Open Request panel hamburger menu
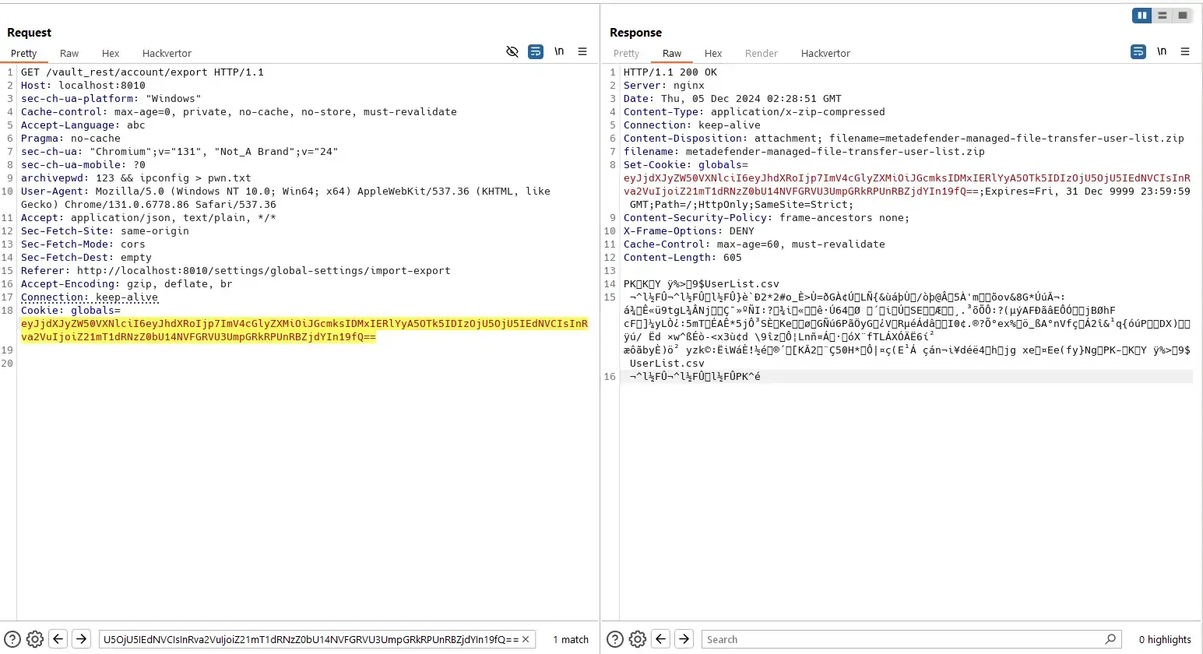 pos(582,51)
